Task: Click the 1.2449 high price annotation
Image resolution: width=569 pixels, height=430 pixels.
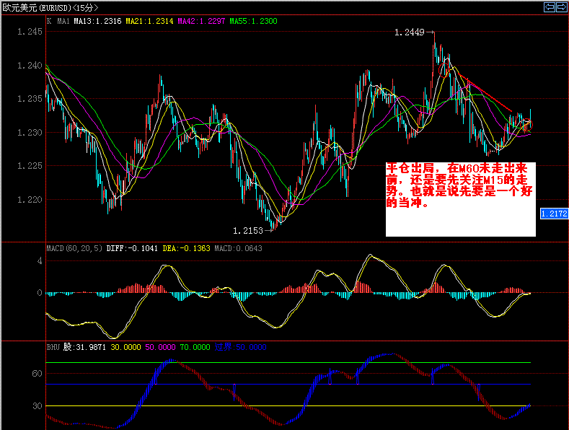Action: pos(410,32)
